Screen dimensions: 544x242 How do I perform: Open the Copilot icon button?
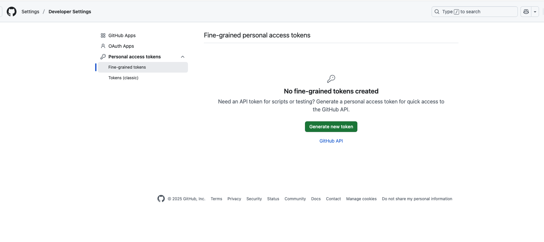(x=526, y=12)
